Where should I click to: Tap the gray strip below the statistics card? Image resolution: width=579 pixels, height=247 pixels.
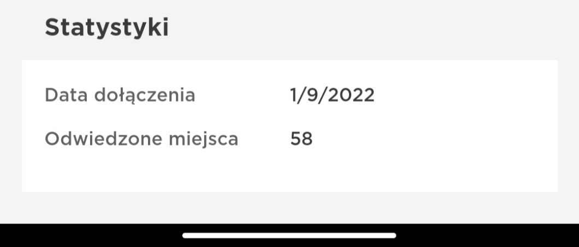pos(289,207)
